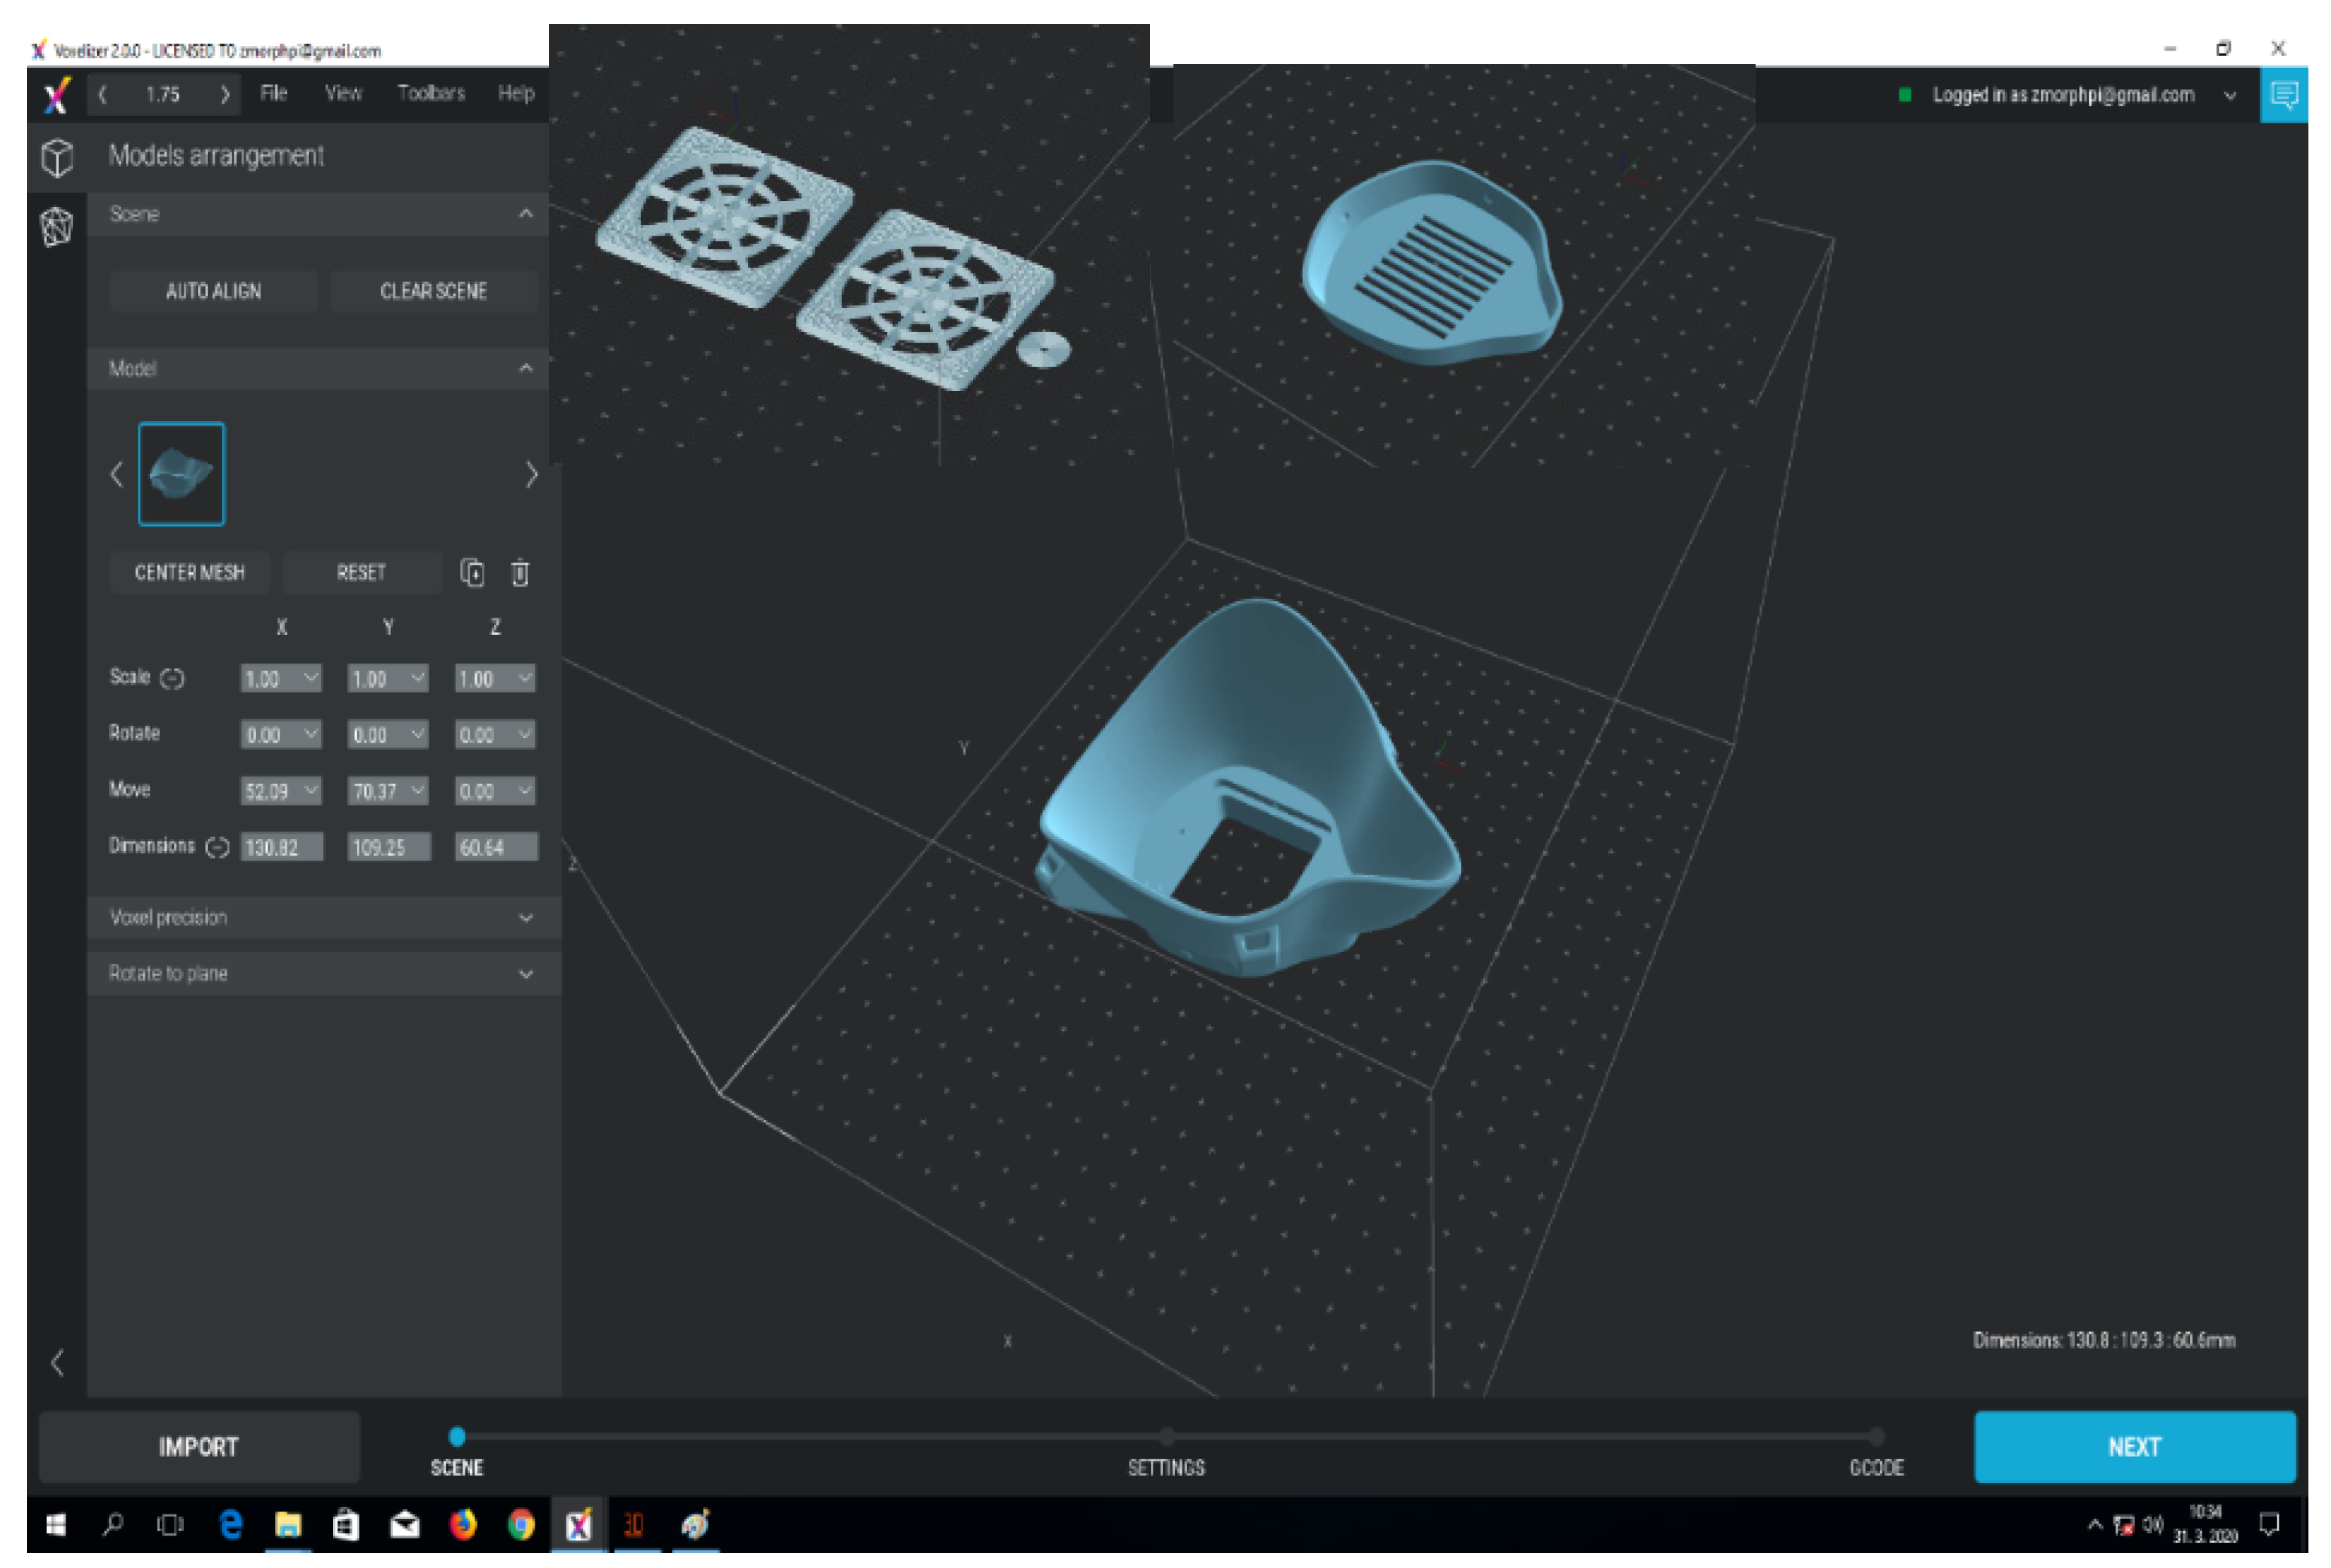The image size is (2331, 1568).
Task: Click the NEXT button
Action: [2134, 1447]
